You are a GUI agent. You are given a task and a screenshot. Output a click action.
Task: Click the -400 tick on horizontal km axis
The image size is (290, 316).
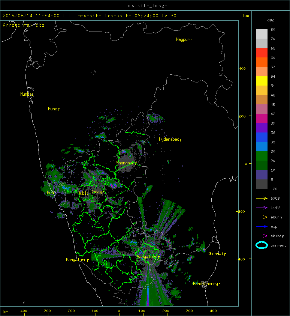click(x=22, y=311)
